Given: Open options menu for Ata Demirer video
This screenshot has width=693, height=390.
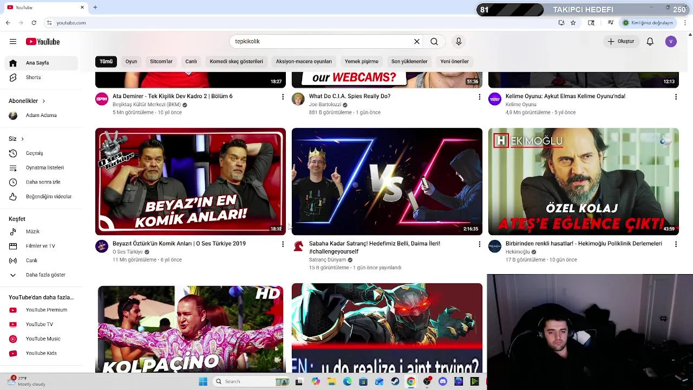Looking at the screenshot, I should tap(283, 96).
